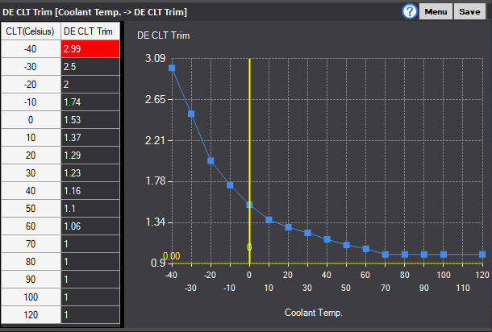
Task: Select the trim cell for 100 degrees
Action: [90, 297]
